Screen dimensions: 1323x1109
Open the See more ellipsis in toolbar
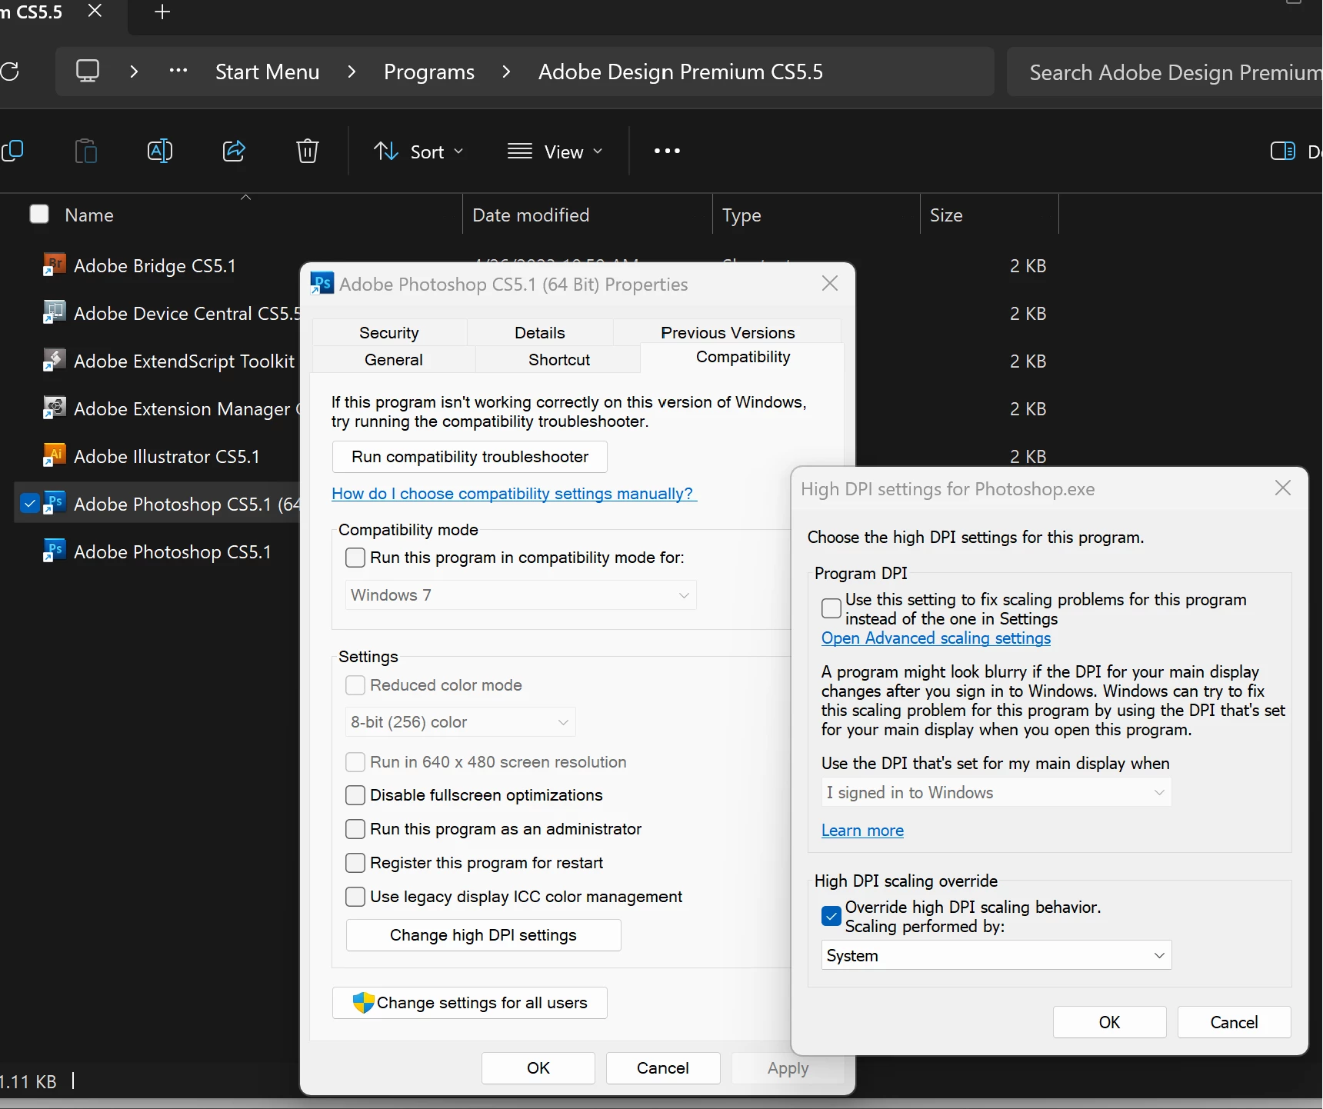(667, 151)
